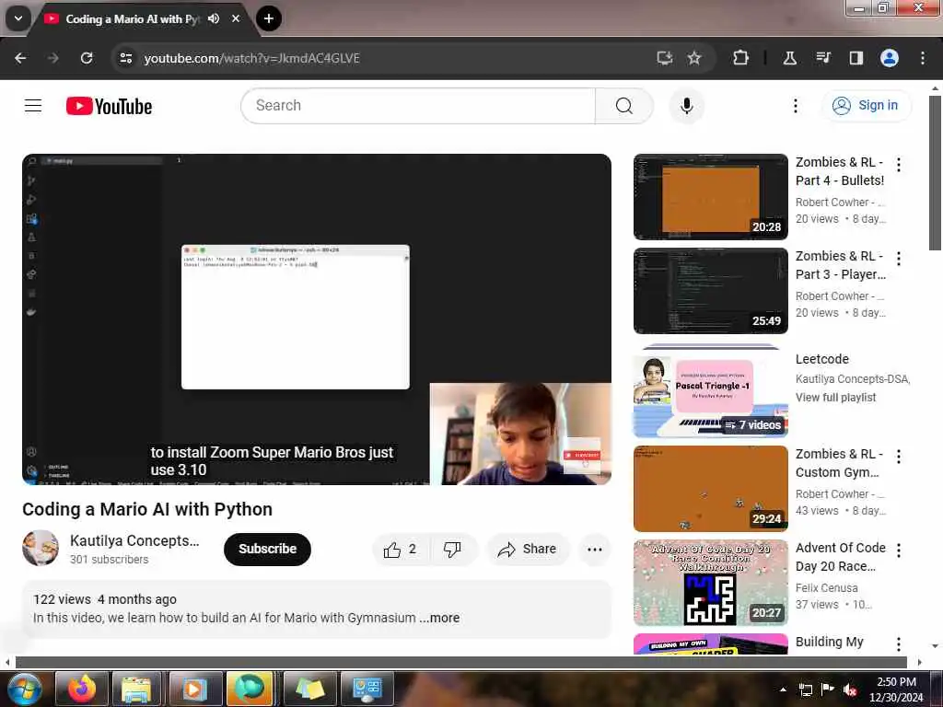The height and width of the screenshot is (707, 943).
Task: Click '122 views 4 months ago' text
Action: pyautogui.click(x=105, y=599)
